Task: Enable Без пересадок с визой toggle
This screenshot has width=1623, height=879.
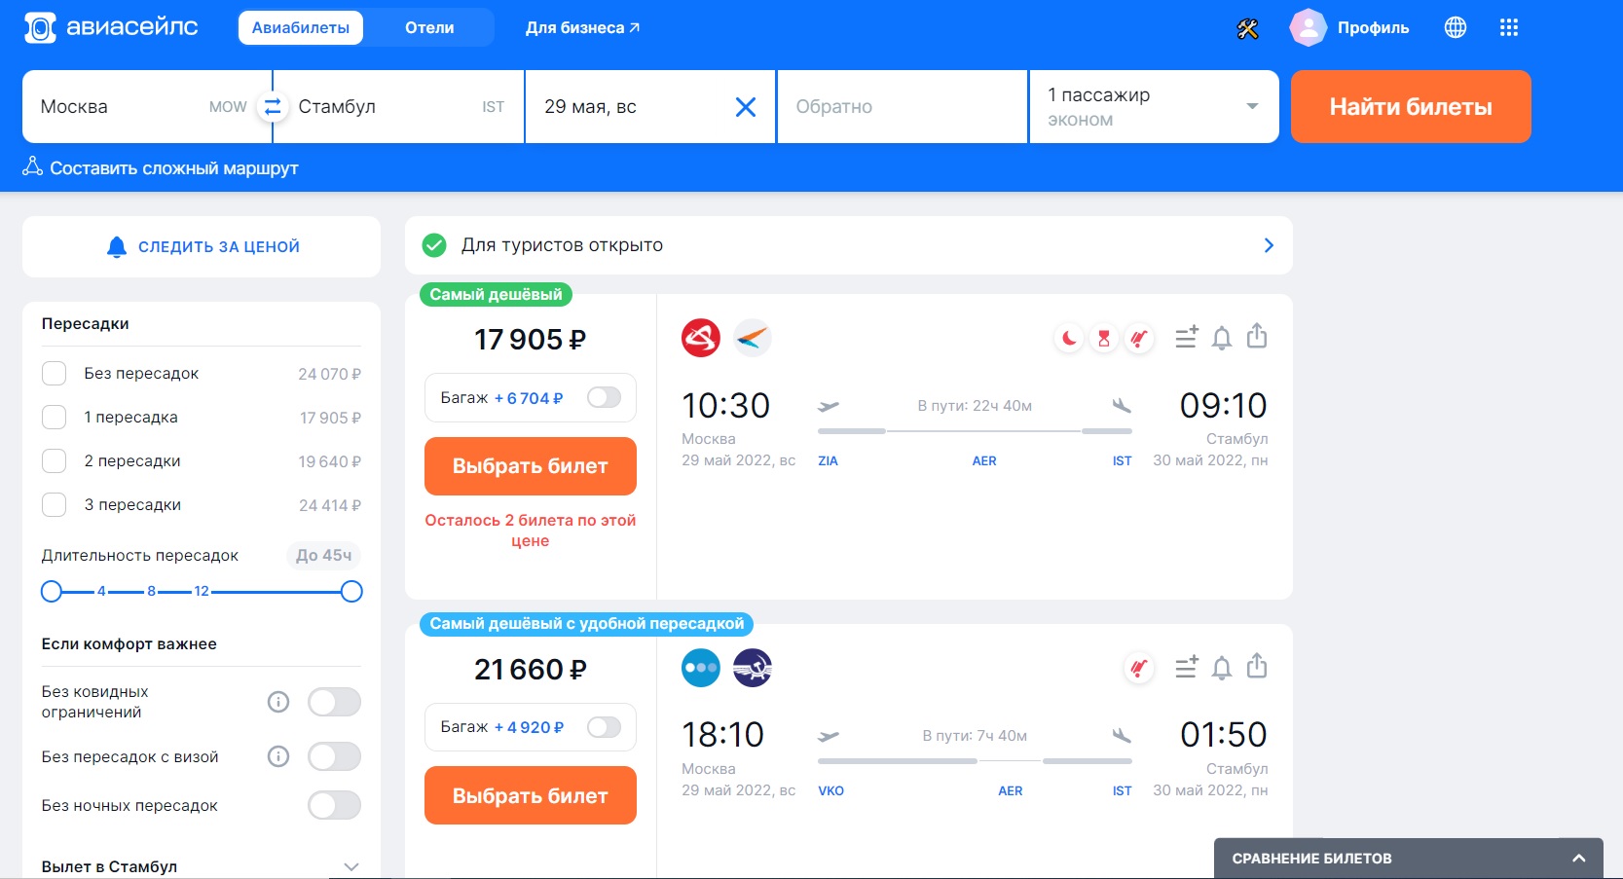Action: (334, 756)
